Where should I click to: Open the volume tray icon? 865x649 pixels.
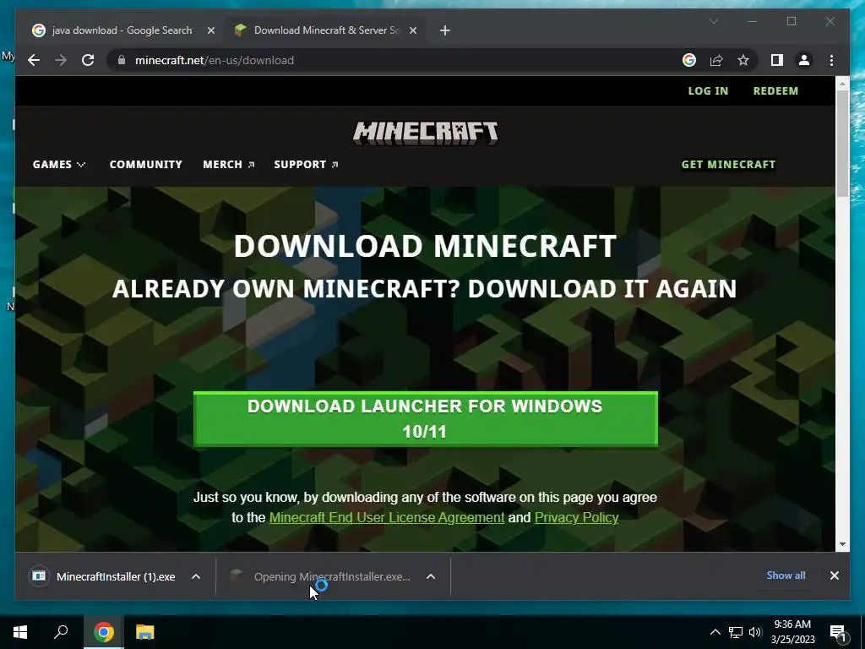point(755,632)
